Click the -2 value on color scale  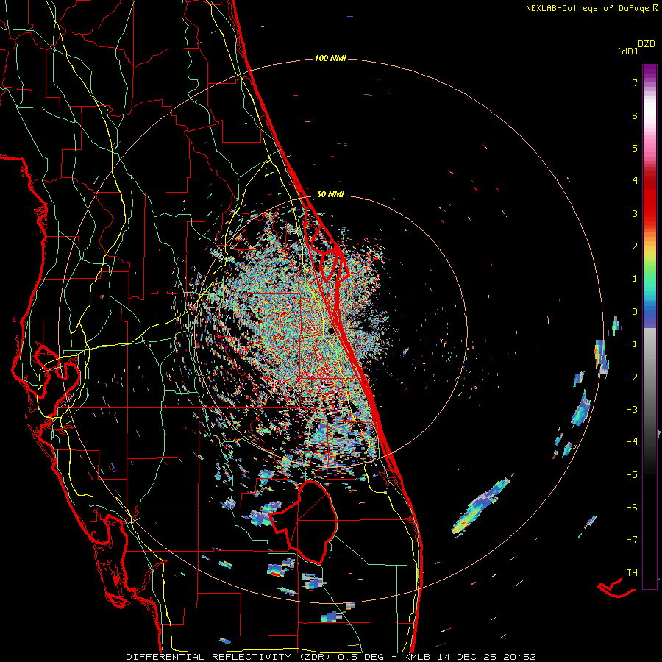[x=632, y=377]
